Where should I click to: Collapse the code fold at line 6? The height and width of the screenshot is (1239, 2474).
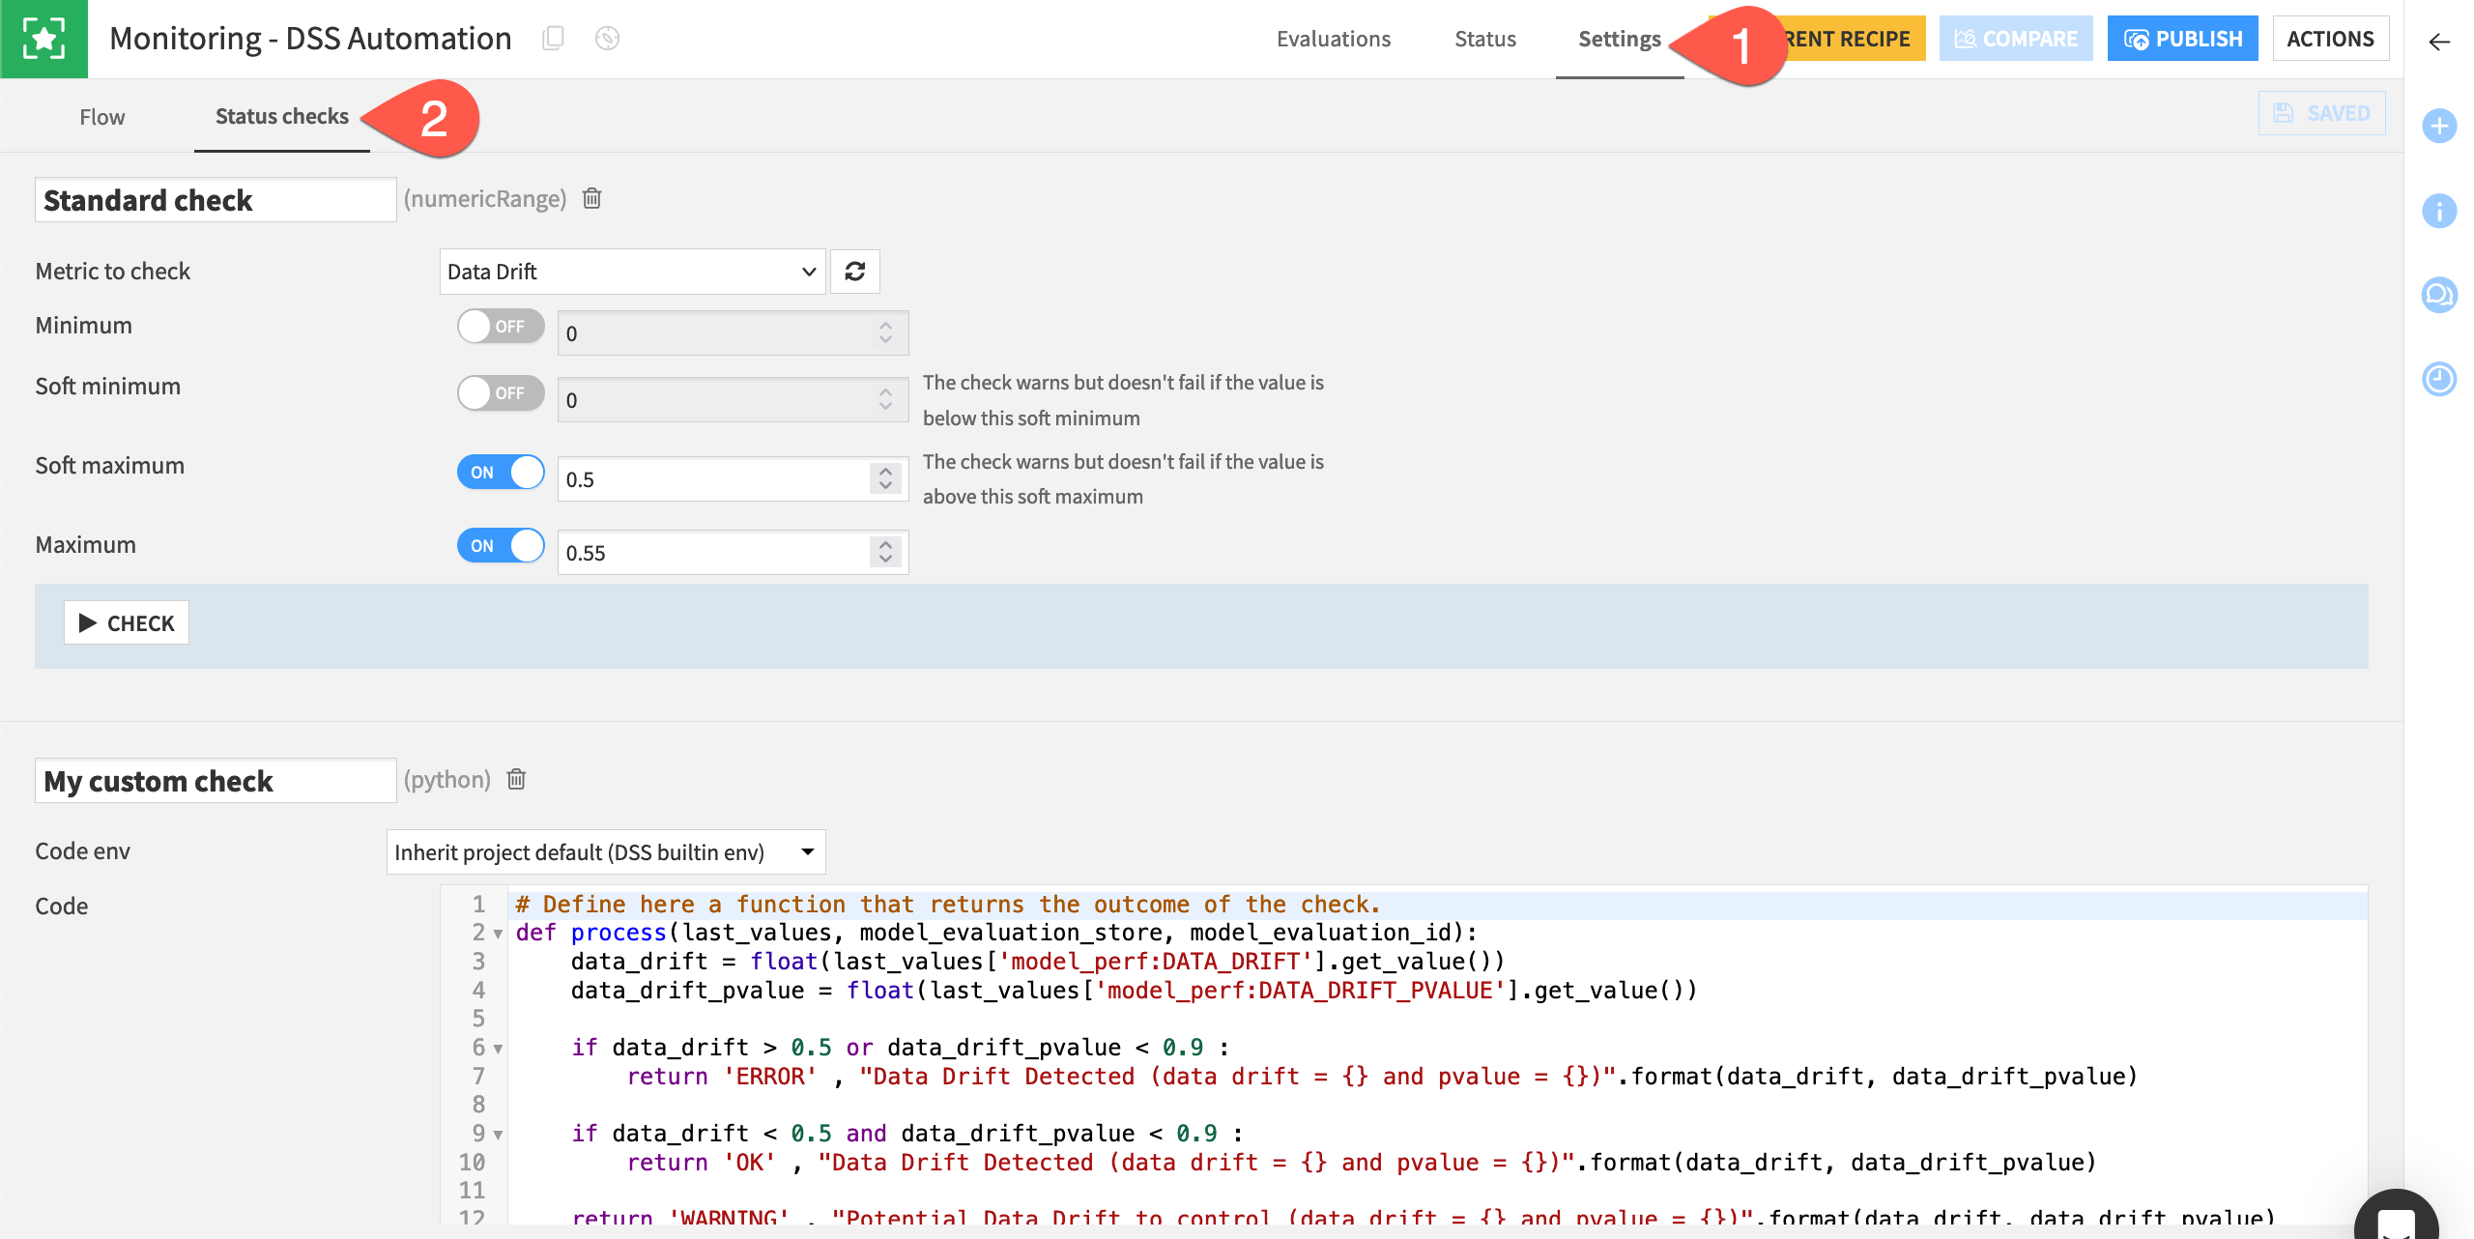(x=498, y=1049)
